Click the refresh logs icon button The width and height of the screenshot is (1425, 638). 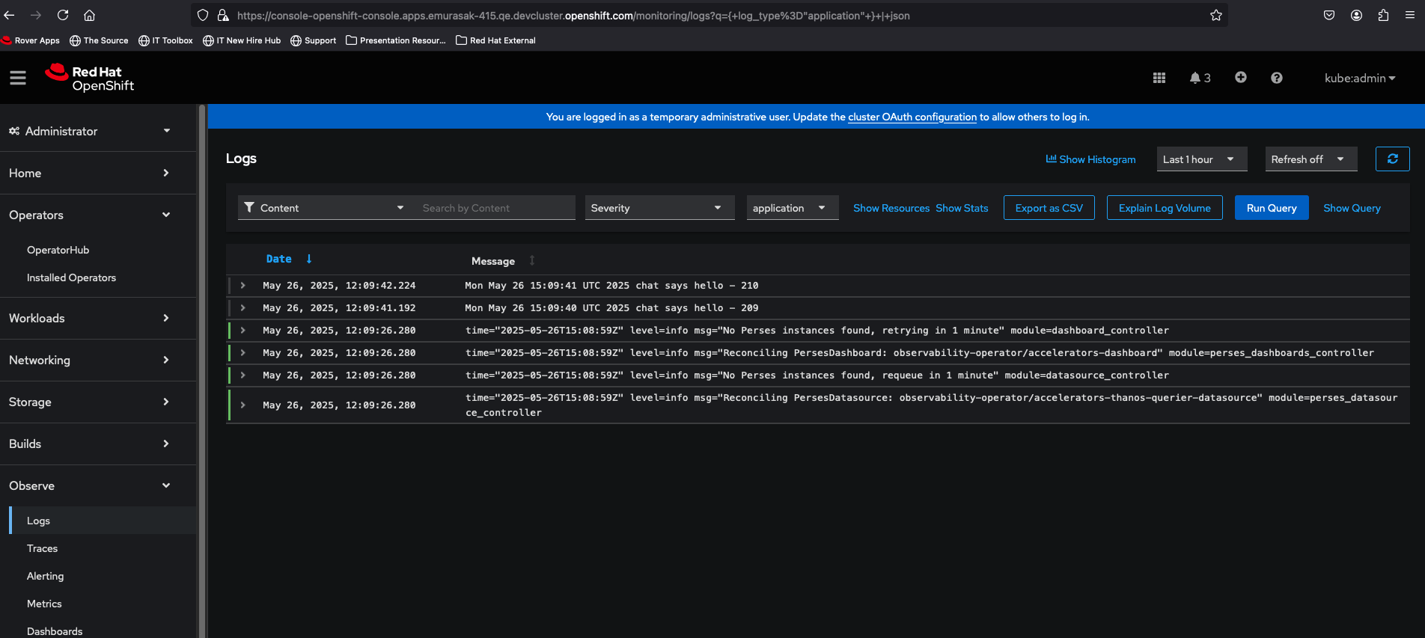(x=1392, y=159)
